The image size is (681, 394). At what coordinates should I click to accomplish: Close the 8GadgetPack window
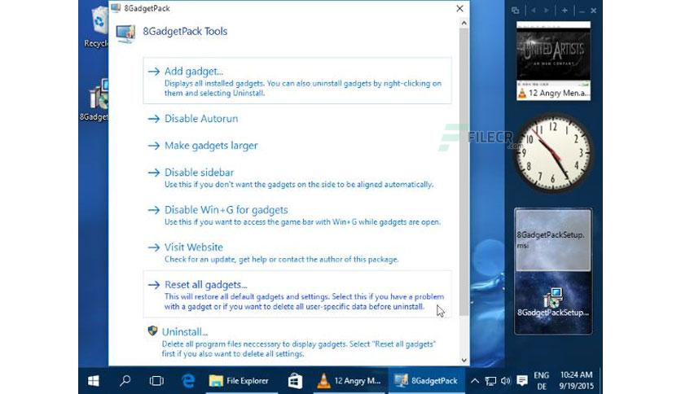(460, 8)
